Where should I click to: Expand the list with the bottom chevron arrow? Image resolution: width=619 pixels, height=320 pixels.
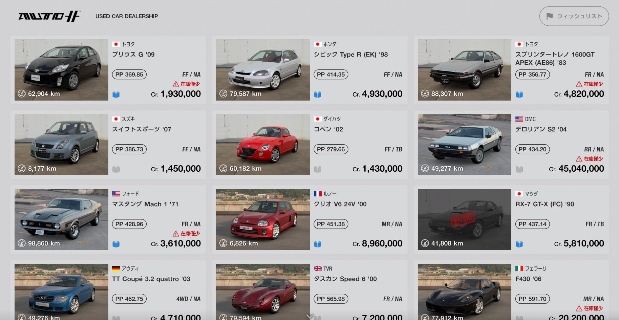pos(310,316)
